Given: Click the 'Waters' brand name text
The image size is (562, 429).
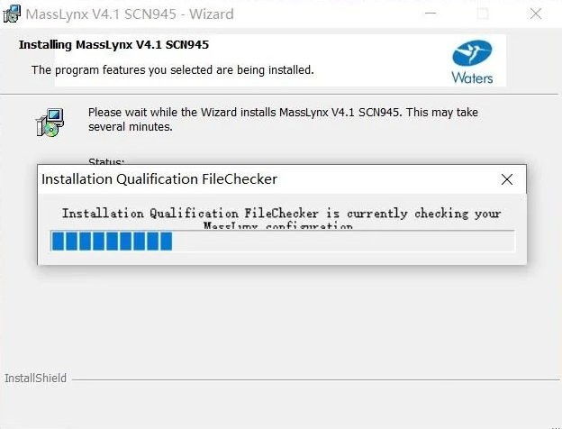Looking at the screenshot, I should [x=472, y=78].
